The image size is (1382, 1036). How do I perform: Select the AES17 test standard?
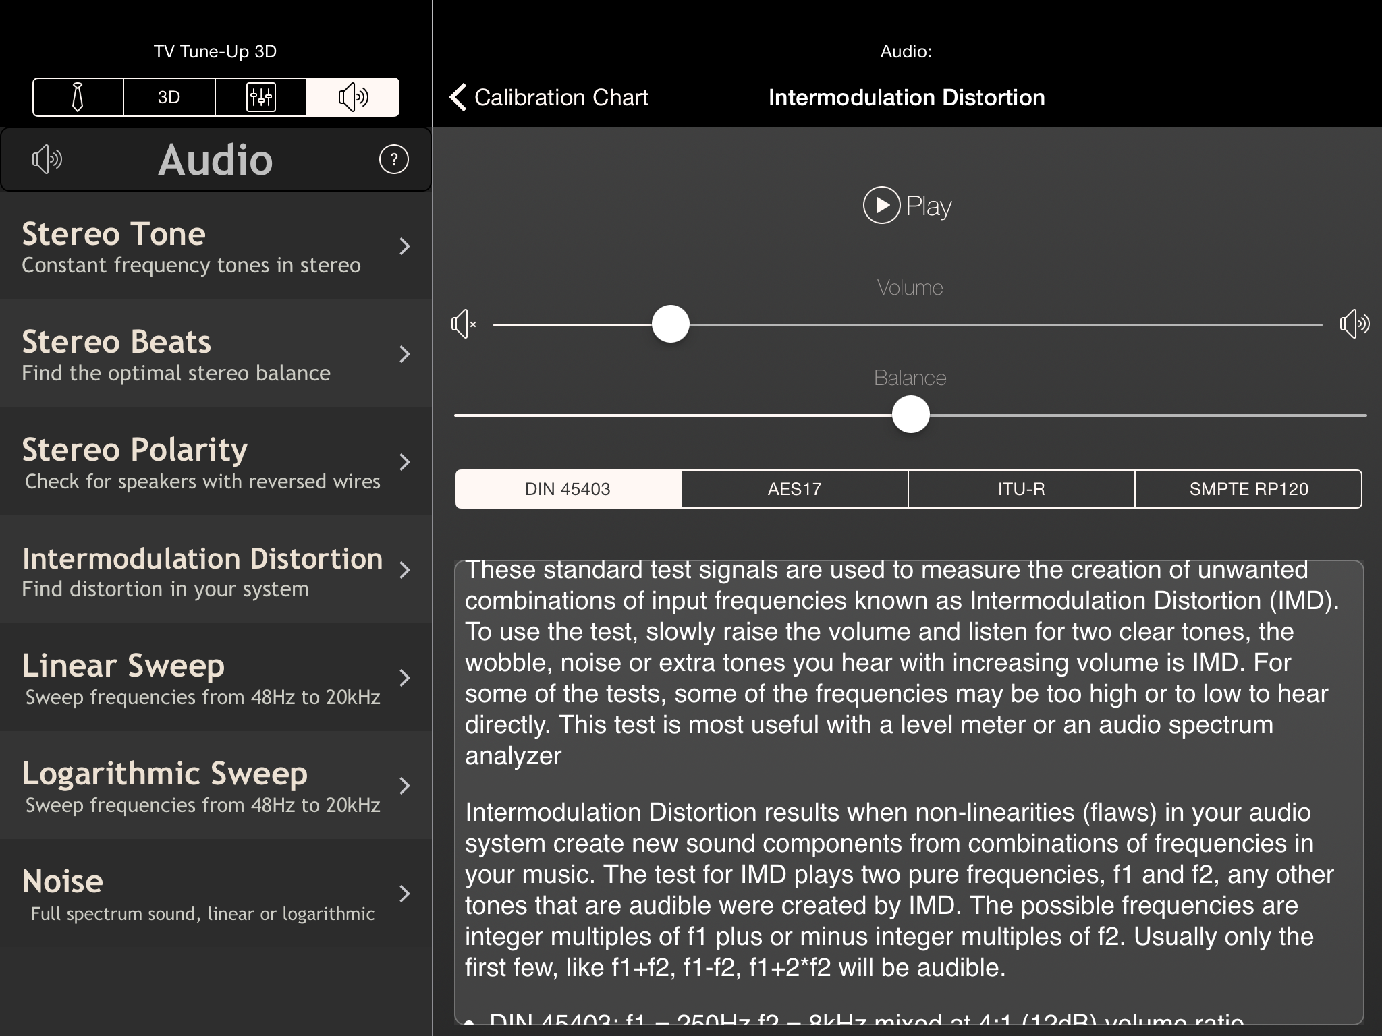point(794,489)
